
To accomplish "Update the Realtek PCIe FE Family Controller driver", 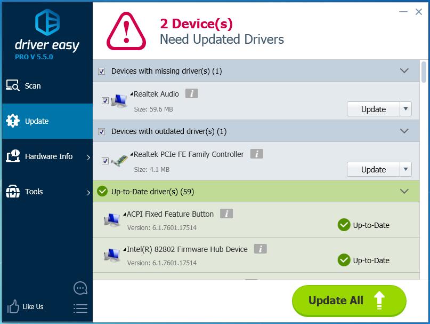I will [373, 169].
